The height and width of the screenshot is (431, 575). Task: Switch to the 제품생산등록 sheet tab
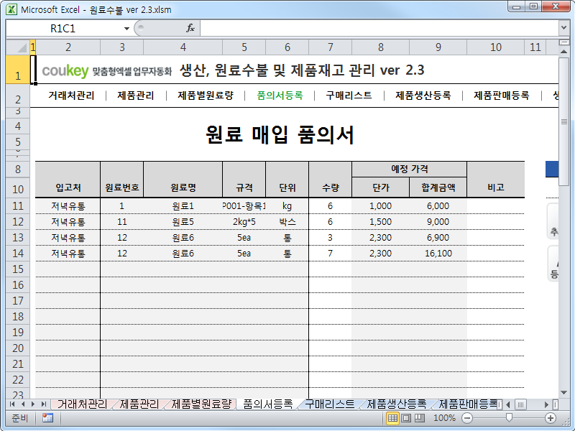397,404
